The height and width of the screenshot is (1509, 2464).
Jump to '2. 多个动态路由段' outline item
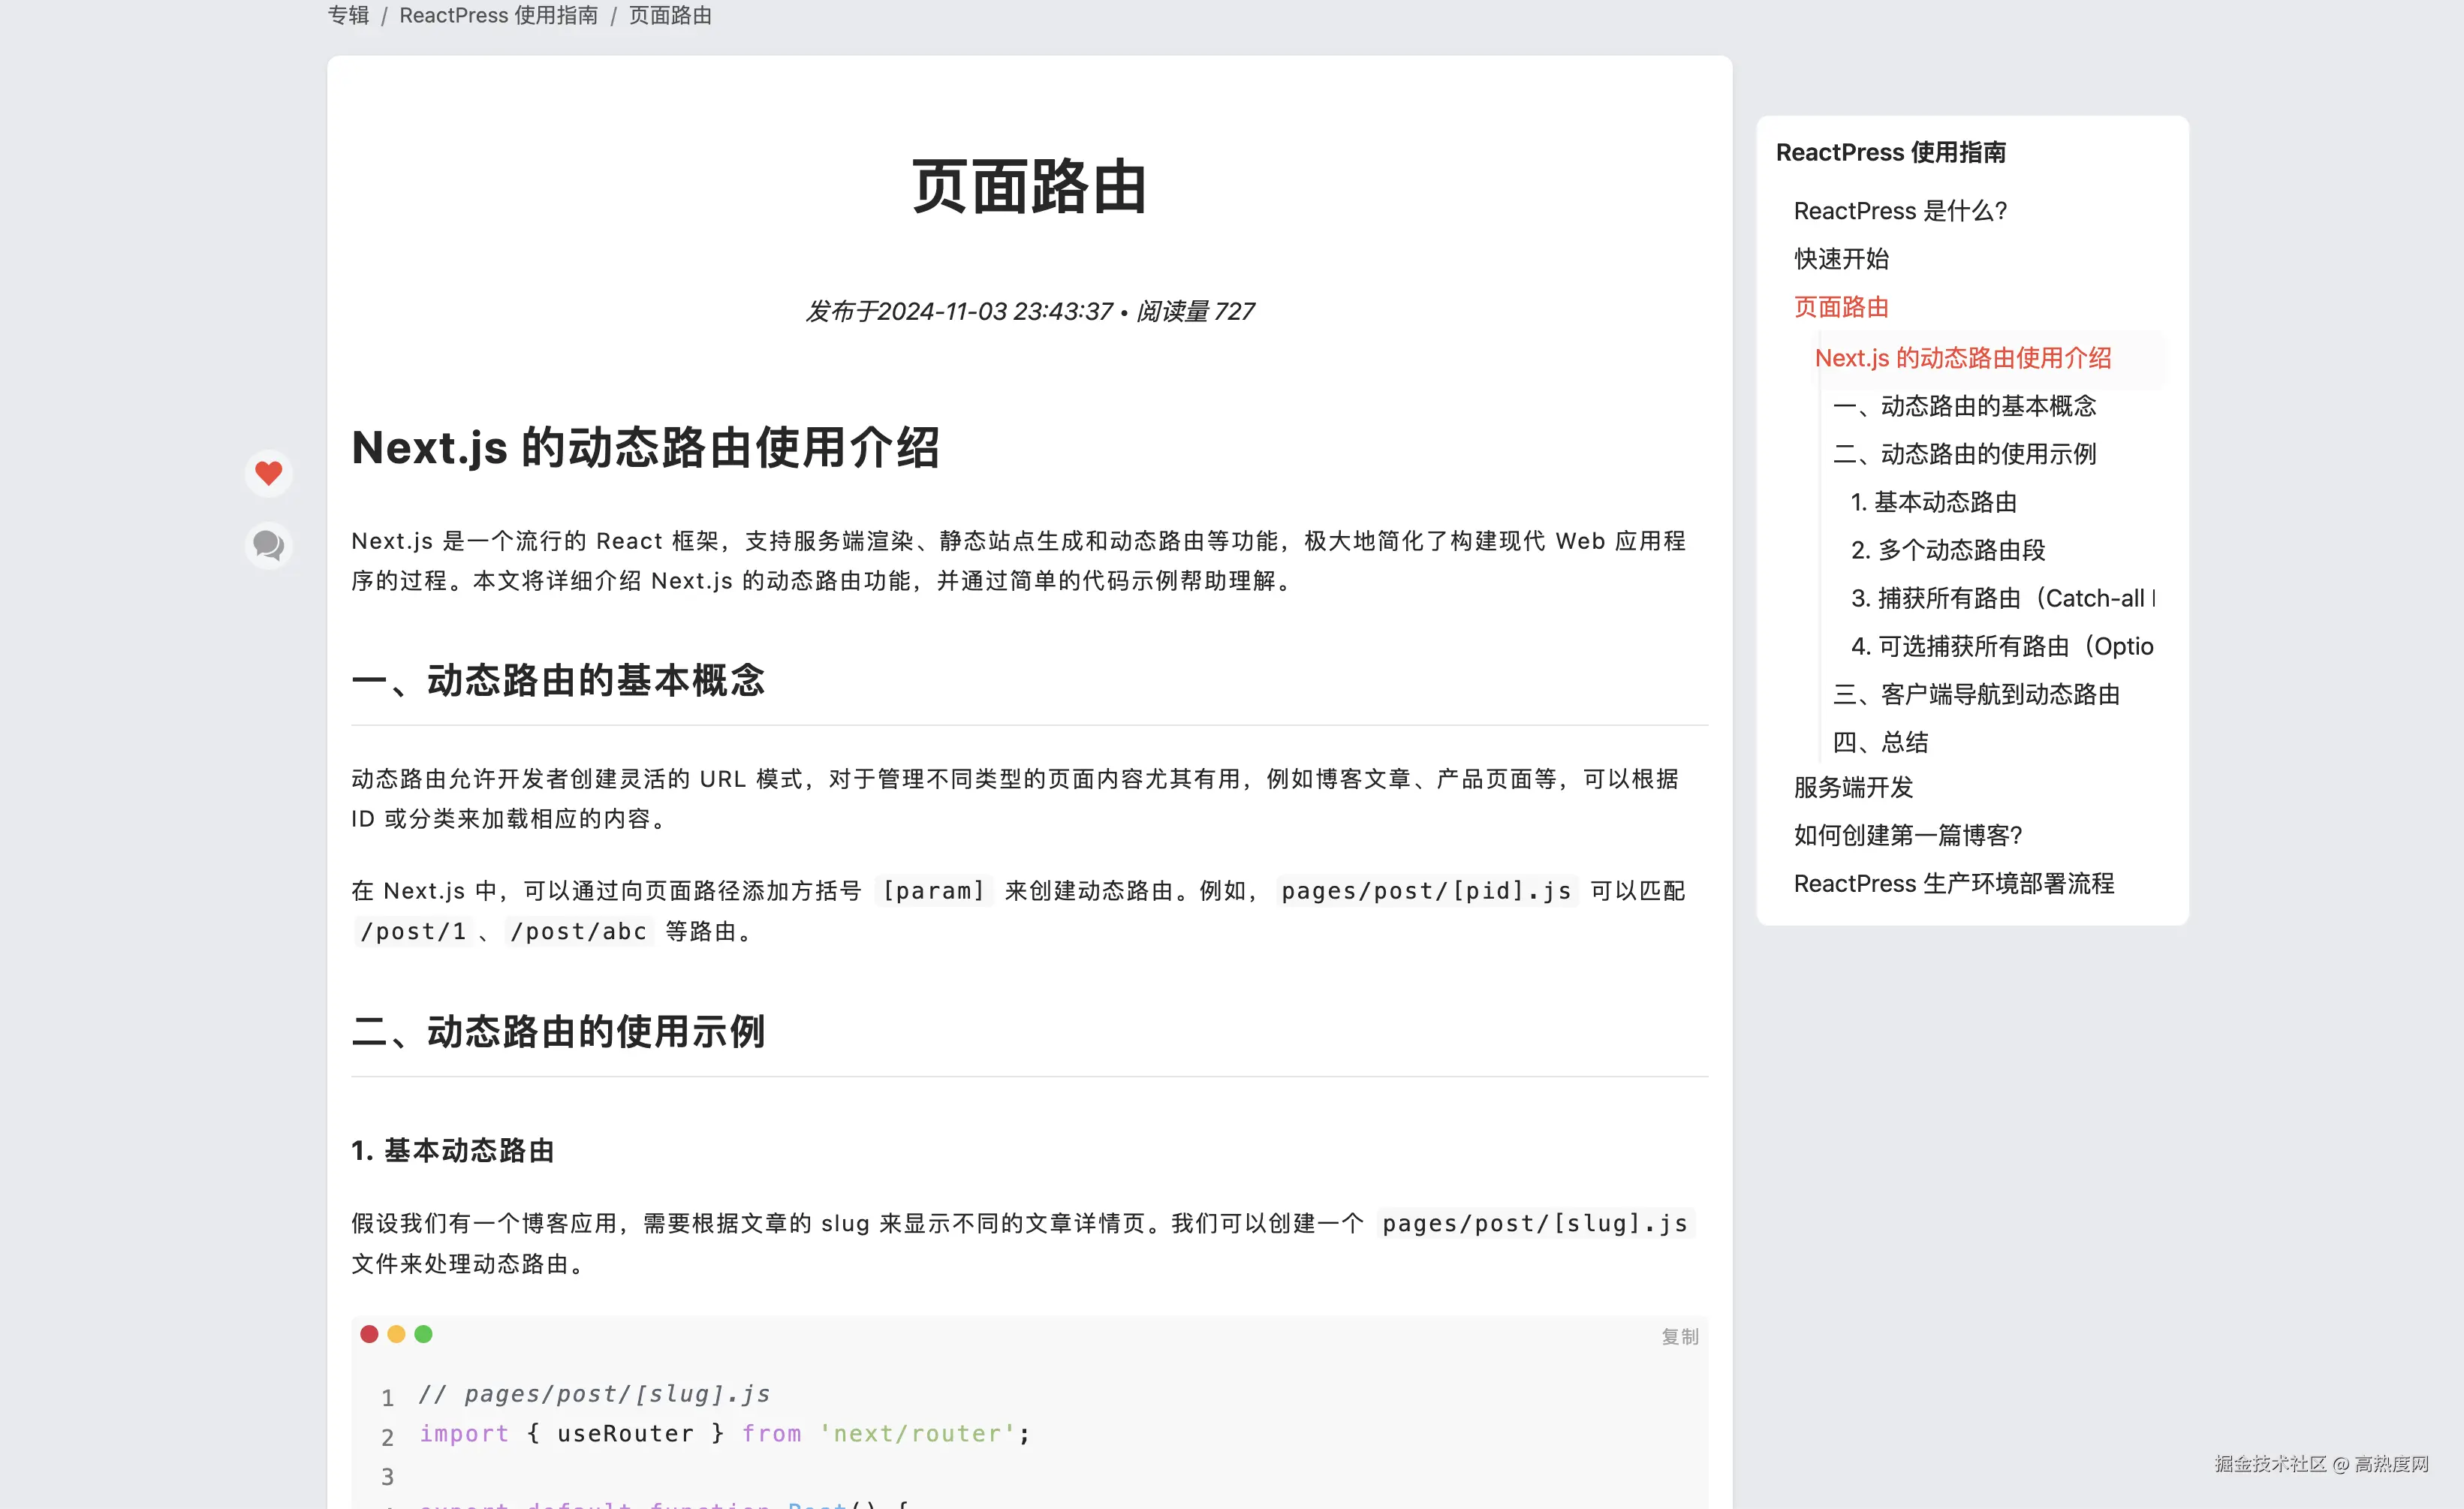coord(1947,550)
